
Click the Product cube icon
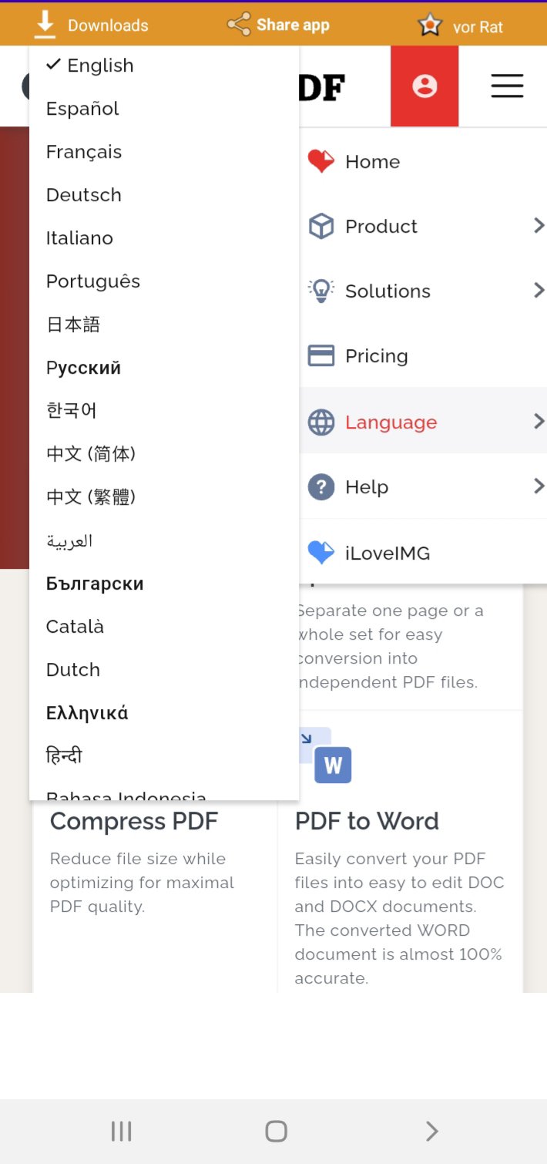320,226
